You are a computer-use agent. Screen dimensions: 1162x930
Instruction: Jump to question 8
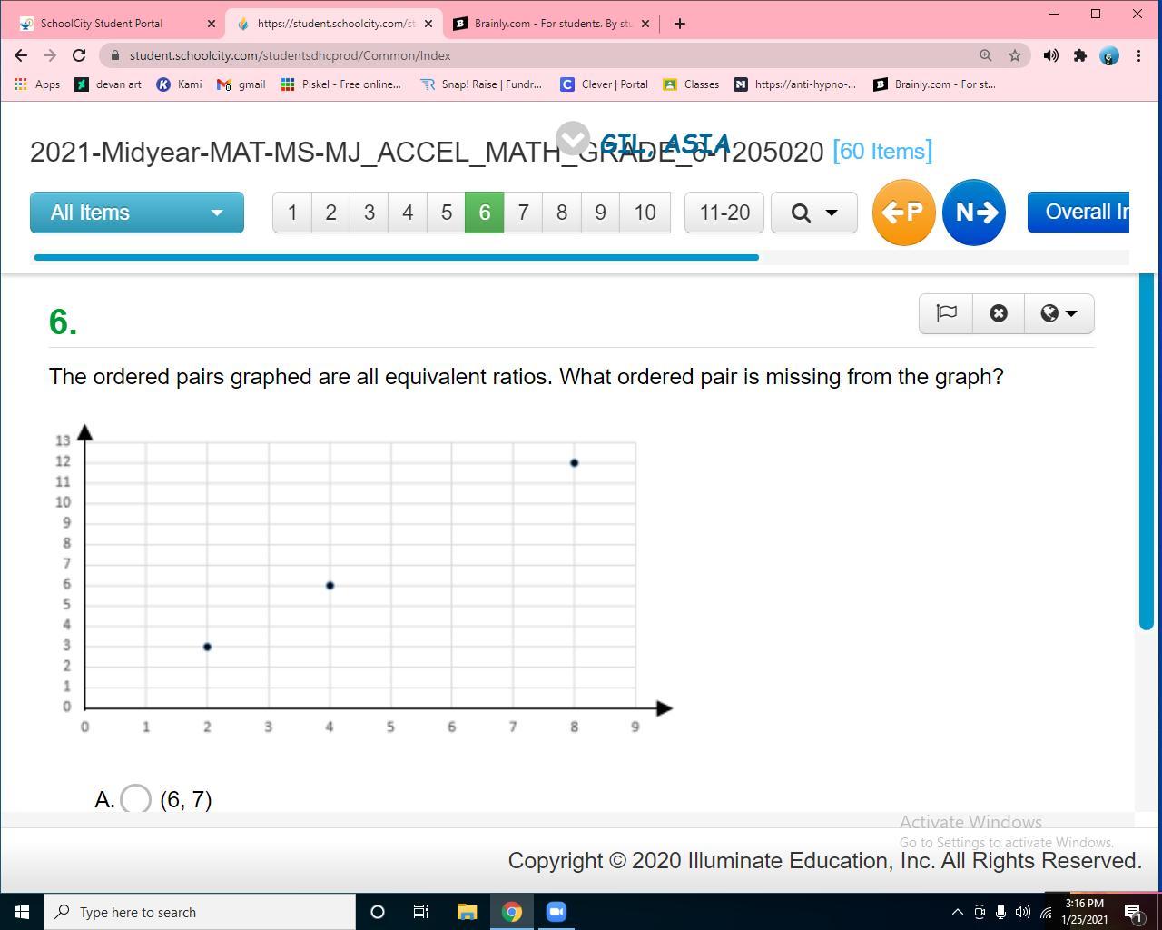[562, 213]
